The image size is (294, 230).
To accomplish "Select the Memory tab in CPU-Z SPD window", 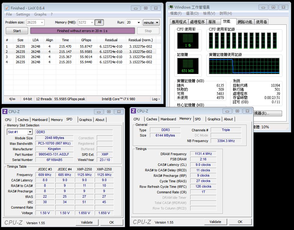I will click(57, 120).
